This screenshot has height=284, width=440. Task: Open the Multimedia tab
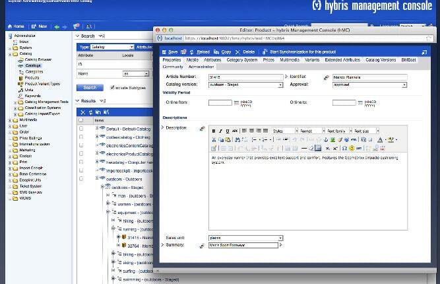coord(290,60)
